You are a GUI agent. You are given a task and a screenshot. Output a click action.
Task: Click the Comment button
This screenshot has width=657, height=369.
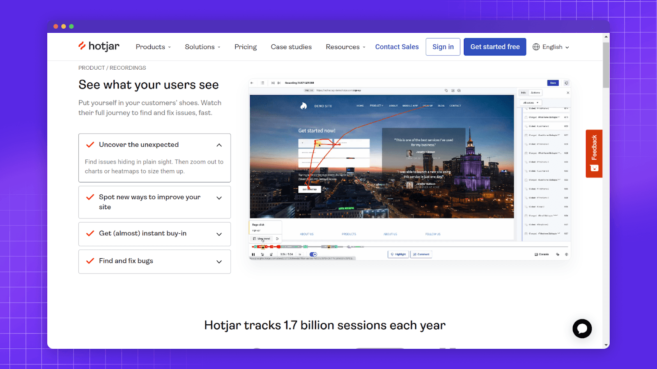tap(421, 254)
